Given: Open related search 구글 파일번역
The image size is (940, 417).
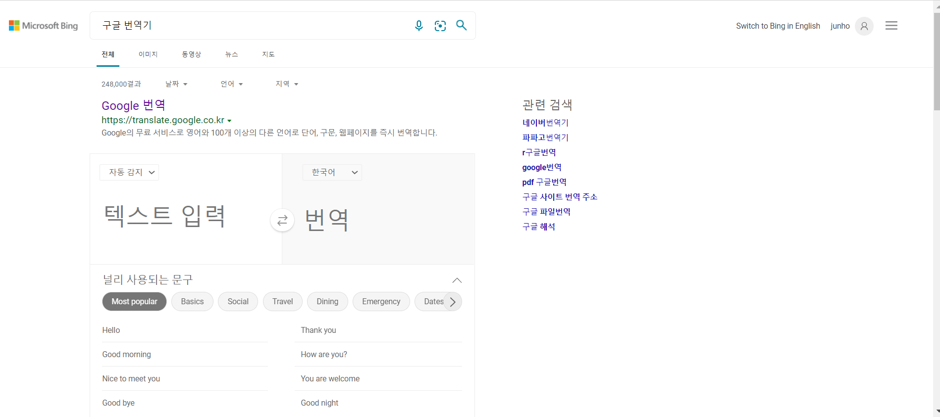Looking at the screenshot, I should point(546,212).
